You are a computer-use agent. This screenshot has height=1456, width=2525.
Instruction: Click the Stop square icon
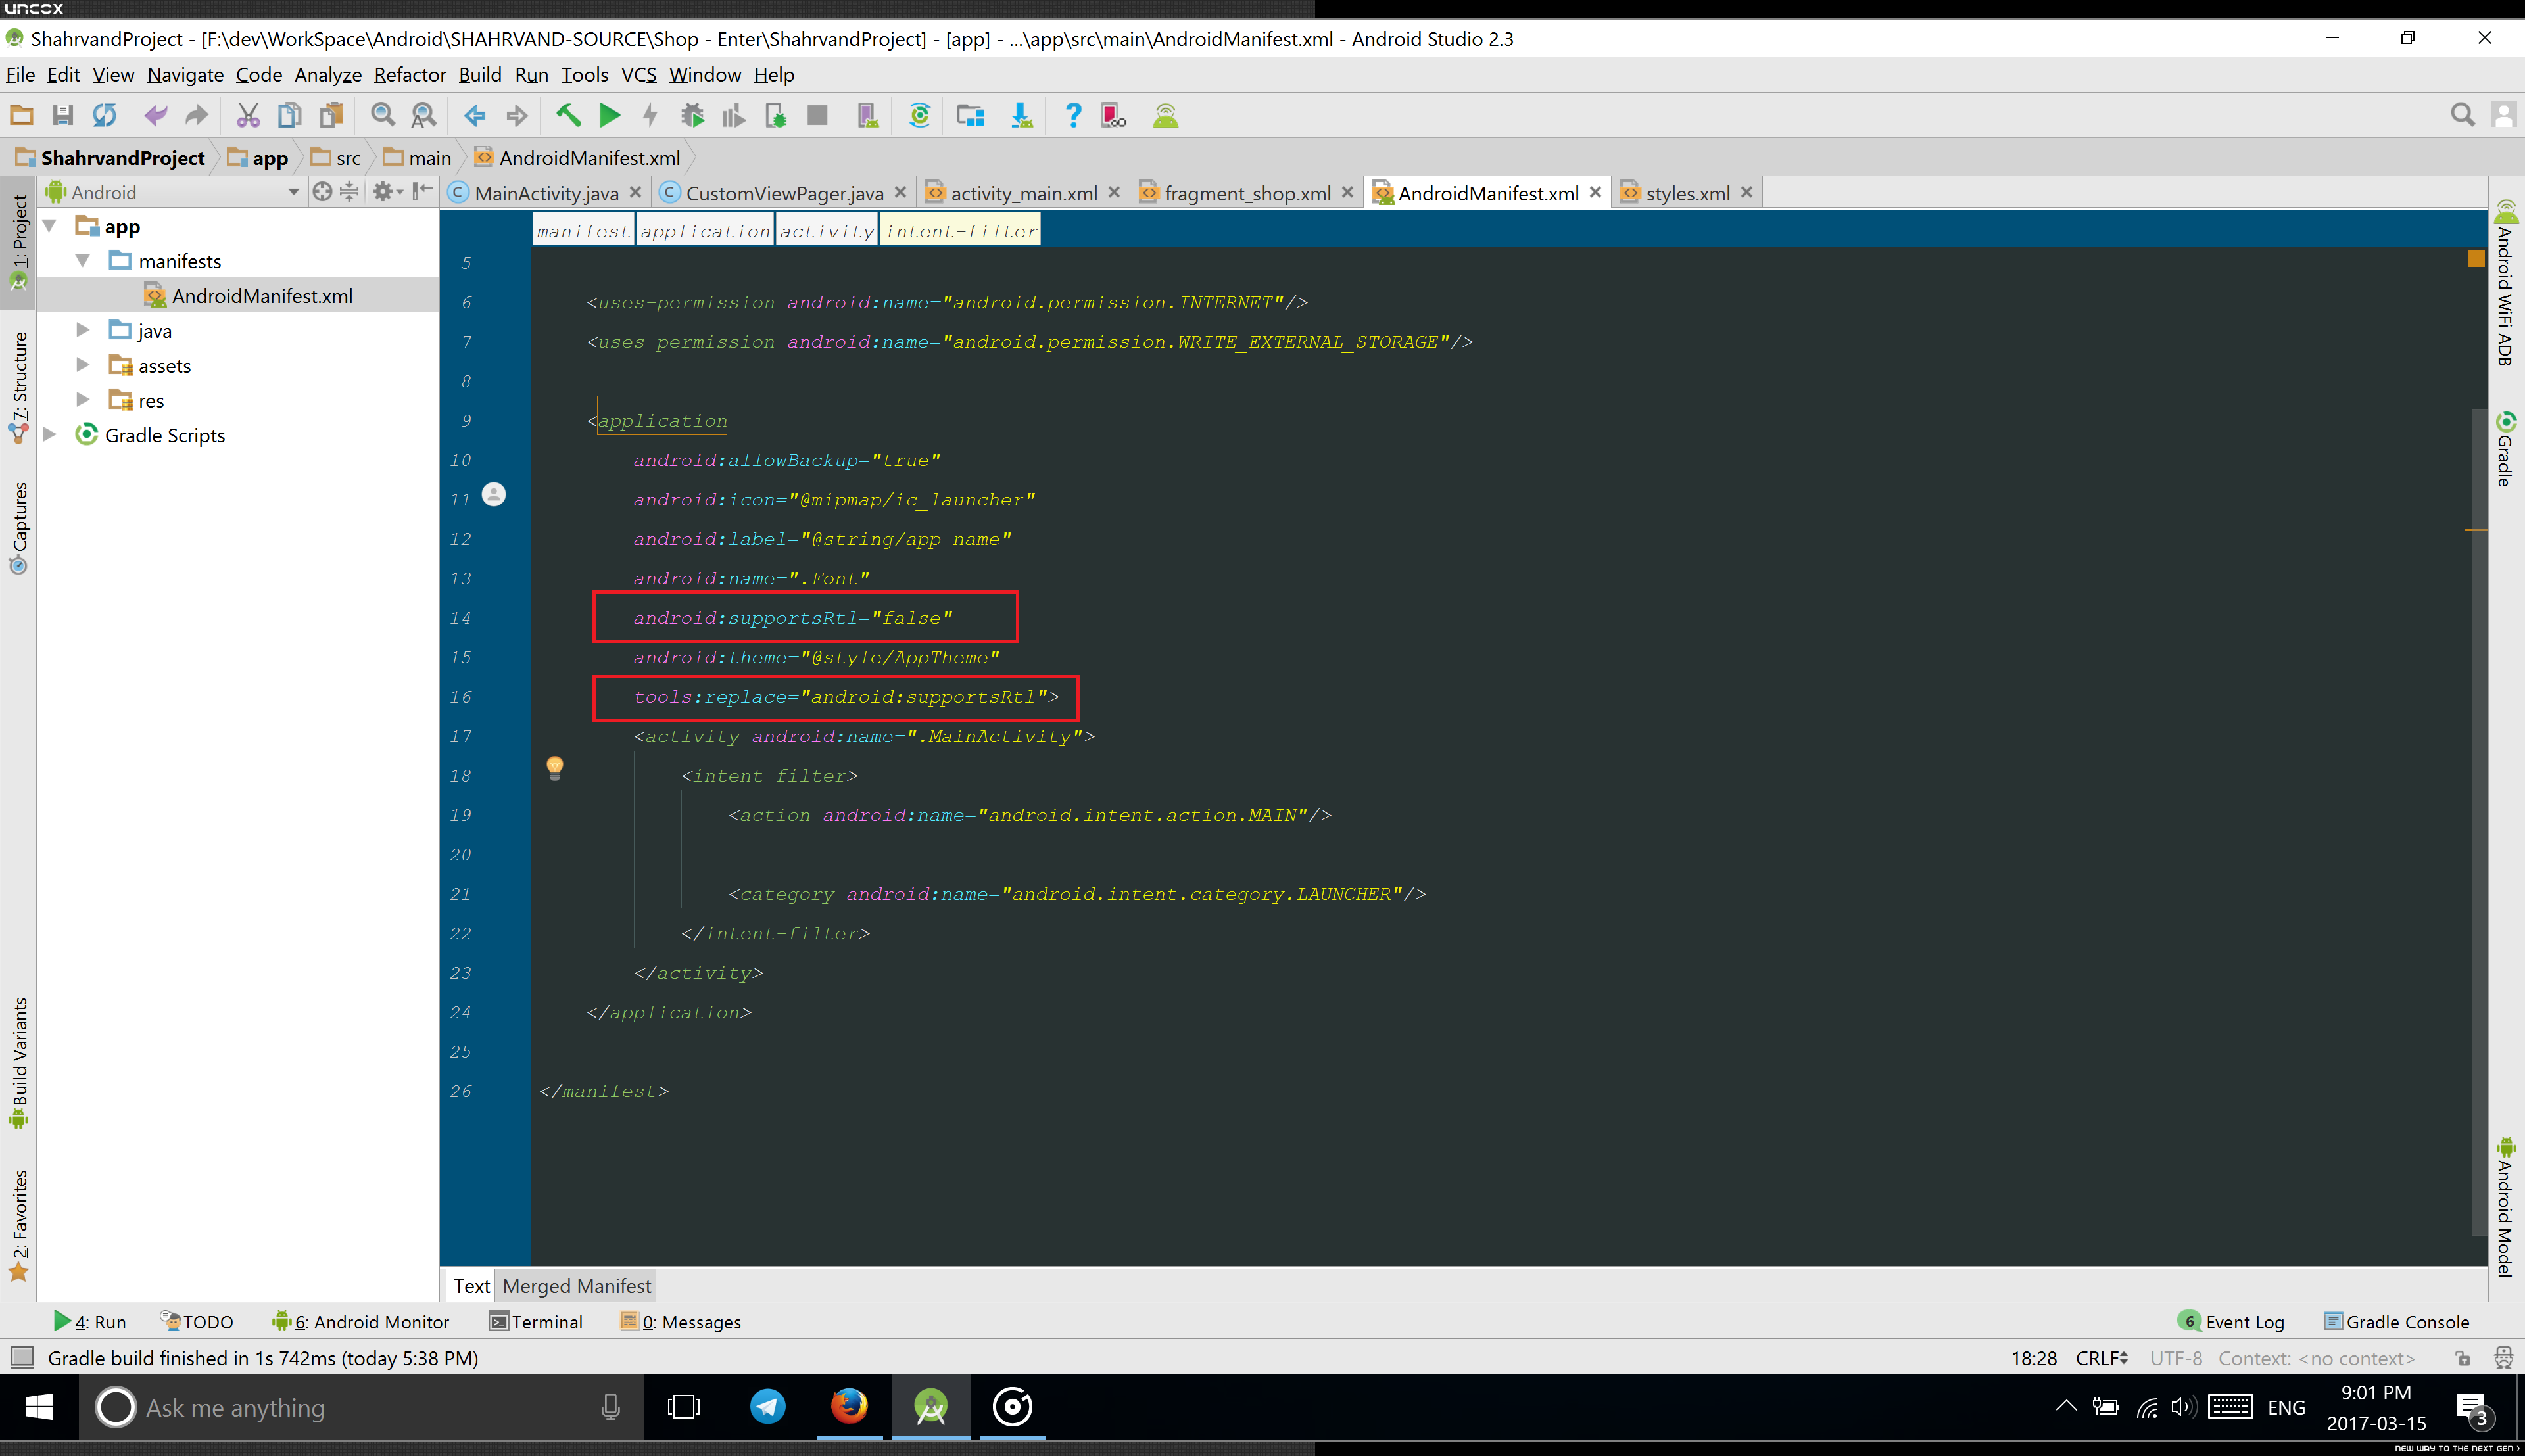coord(817,116)
